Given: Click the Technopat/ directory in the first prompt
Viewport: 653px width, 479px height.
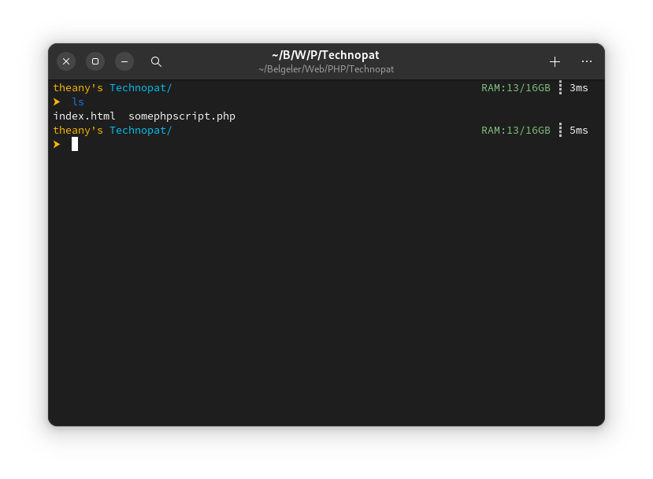Looking at the screenshot, I should (x=141, y=88).
